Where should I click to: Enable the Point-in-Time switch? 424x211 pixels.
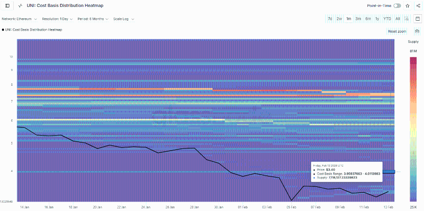397,6
